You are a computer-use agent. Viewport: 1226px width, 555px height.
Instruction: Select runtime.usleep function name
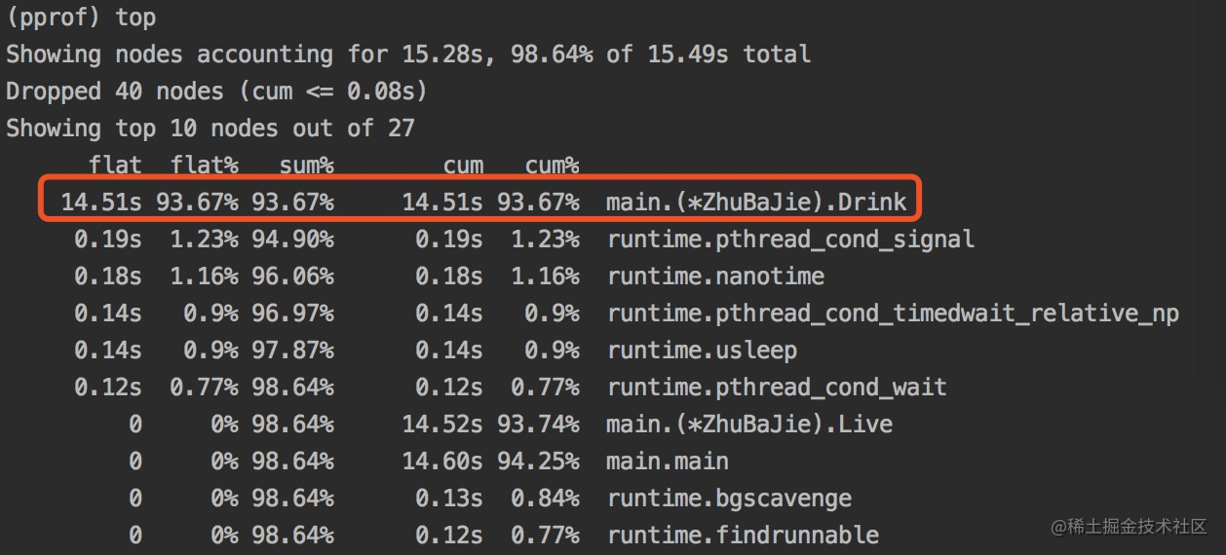pos(702,351)
